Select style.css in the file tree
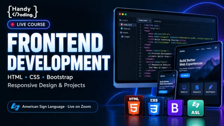 point(125,29)
